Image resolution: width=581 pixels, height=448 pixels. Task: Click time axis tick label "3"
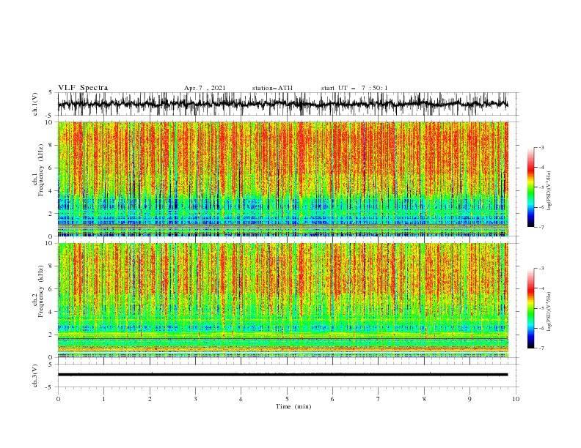point(195,399)
